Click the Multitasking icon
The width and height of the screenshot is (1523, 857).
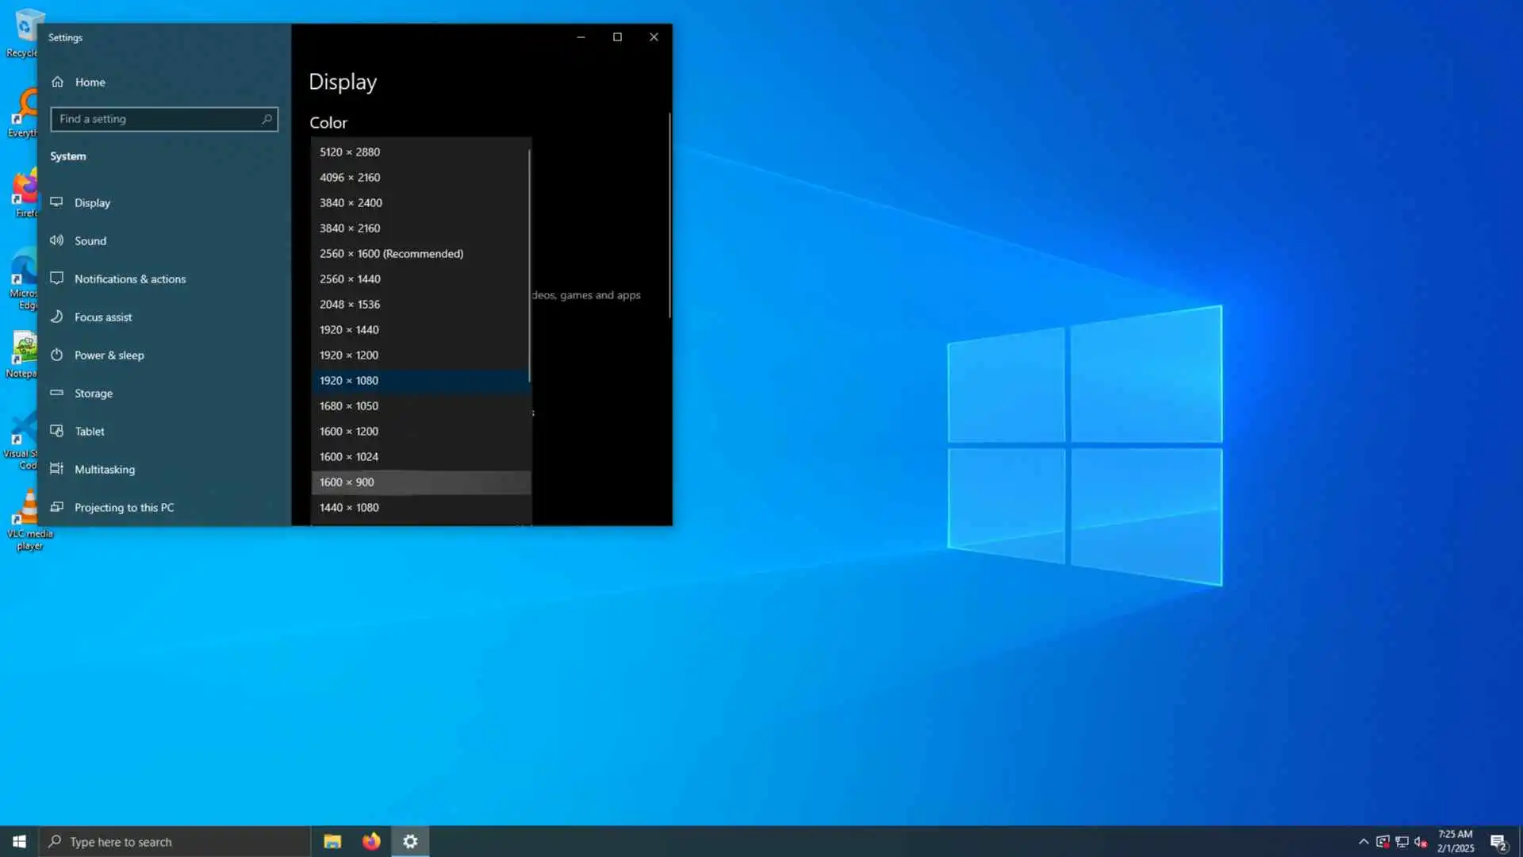click(56, 469)
